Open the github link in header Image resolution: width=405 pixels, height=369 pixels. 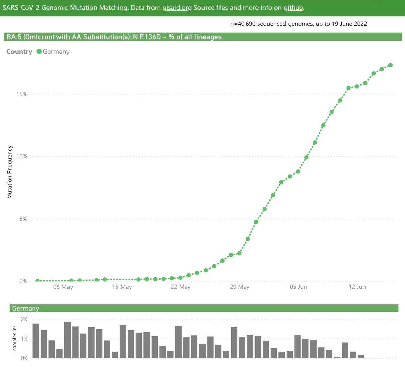[293, 7]
